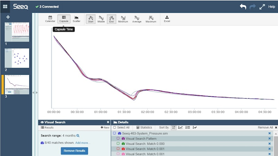This screenshot has width=278, height=156.
Task: Open the Seeq home grid menu
Action: click(x=5, y=7)
